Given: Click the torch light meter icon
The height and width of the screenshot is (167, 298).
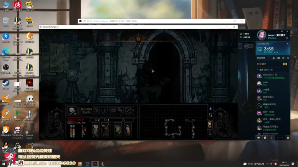Looking at the screenshot, I should 138,39.
